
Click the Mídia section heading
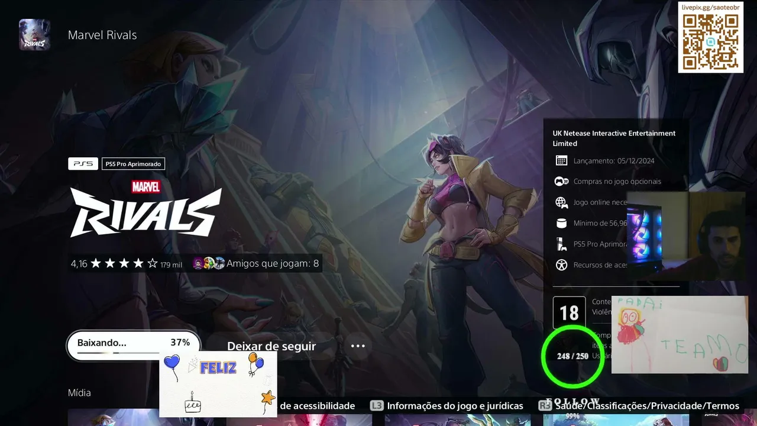click(79, 393)
